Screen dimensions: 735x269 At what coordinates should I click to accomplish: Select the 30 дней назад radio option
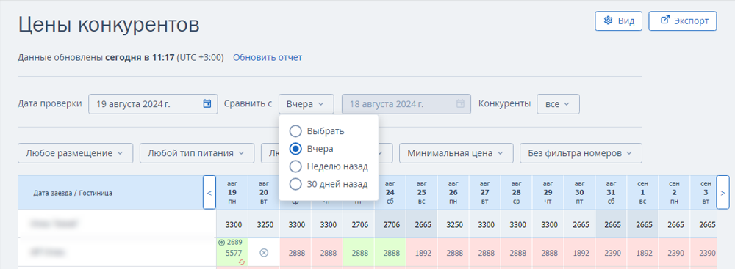pos(295,184)
